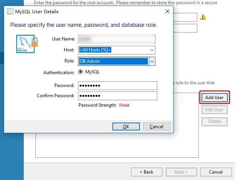Click the Confirm Password input field

[x=118, y=96]
